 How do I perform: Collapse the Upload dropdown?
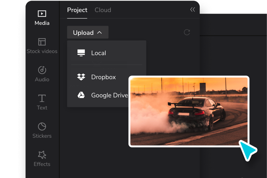pyautogui.click(x=88, y=32)
